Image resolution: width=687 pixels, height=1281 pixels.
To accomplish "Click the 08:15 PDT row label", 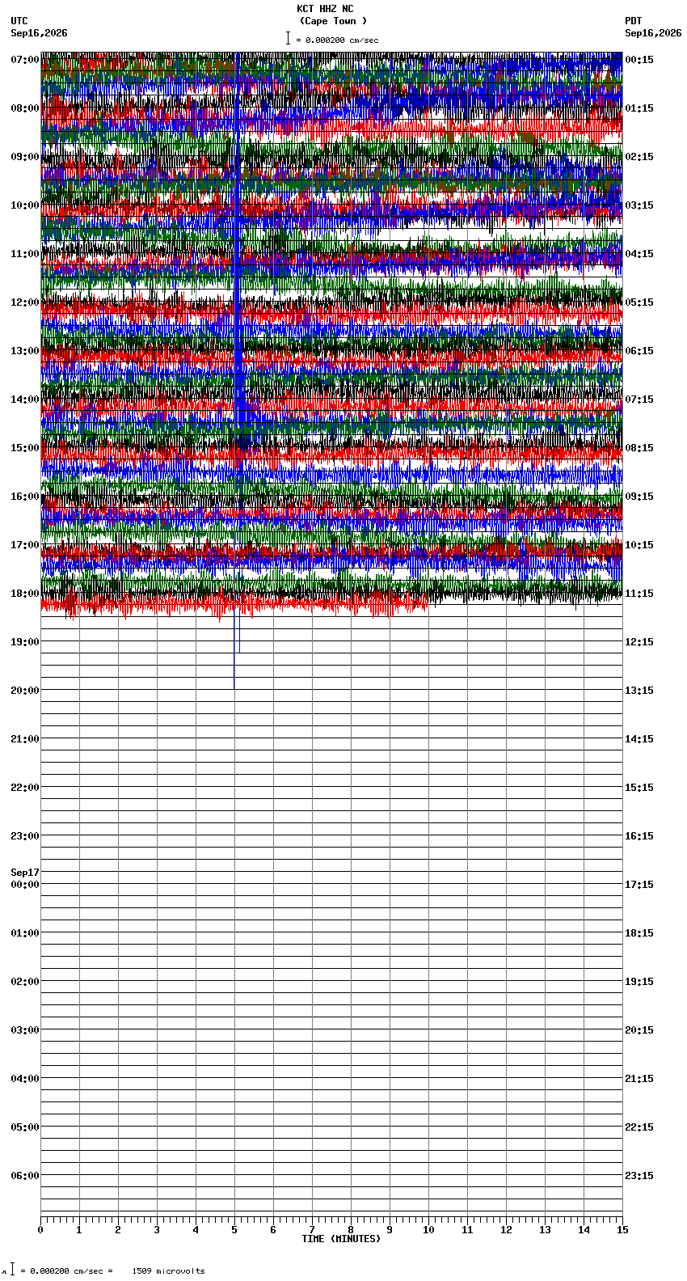I will tap(639, 448).
